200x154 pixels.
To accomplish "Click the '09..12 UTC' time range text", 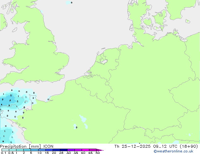I will (x=166, y=146).
